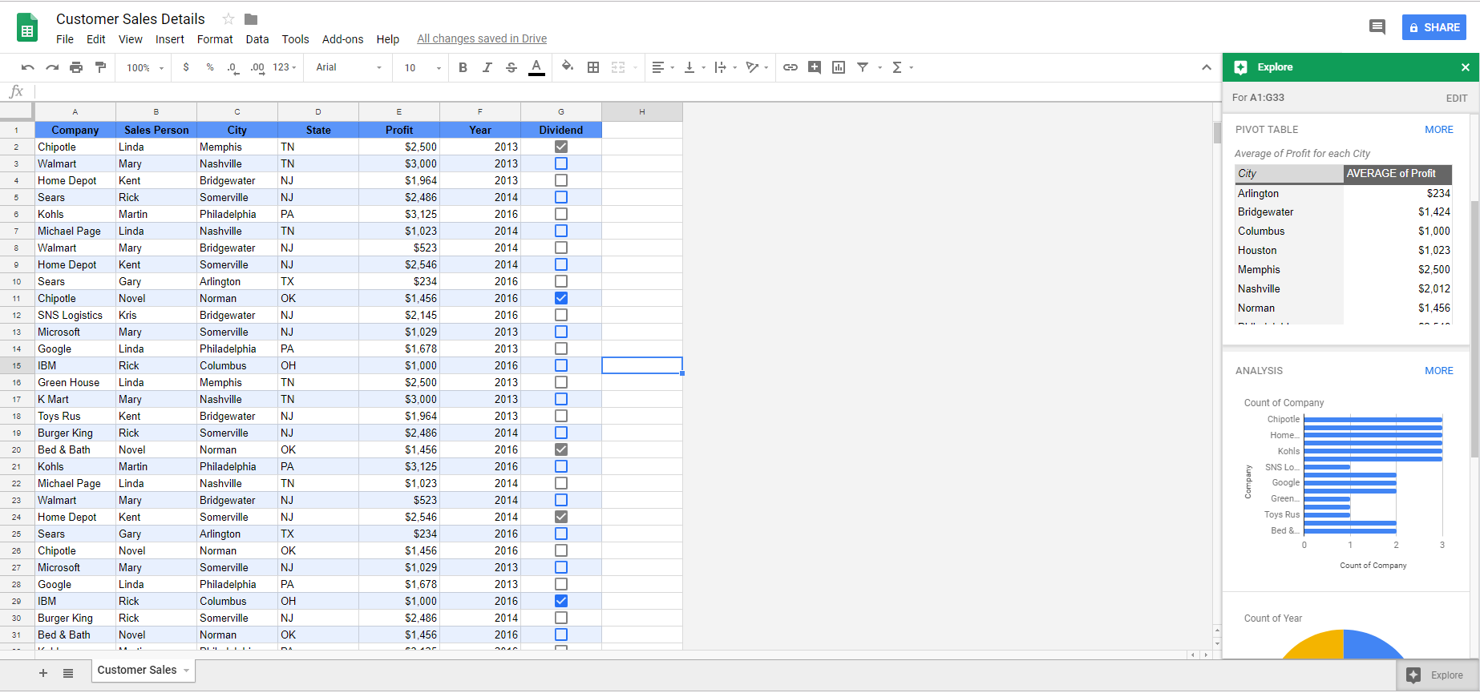Click the insert link icon
Image resolution: width=1480 pixels, height=693 pixels.
point(791,67)
